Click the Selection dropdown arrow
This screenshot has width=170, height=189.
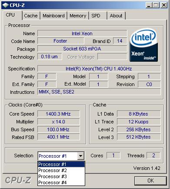pyautogui.click(x=81, y=156)
